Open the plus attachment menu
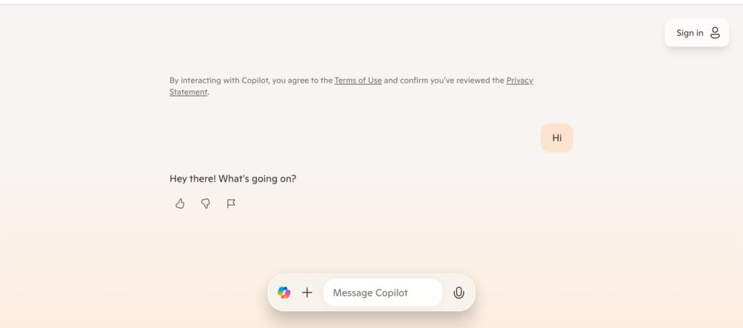The width and height of the screenshot is (743, 328). (x=307, y=292)
